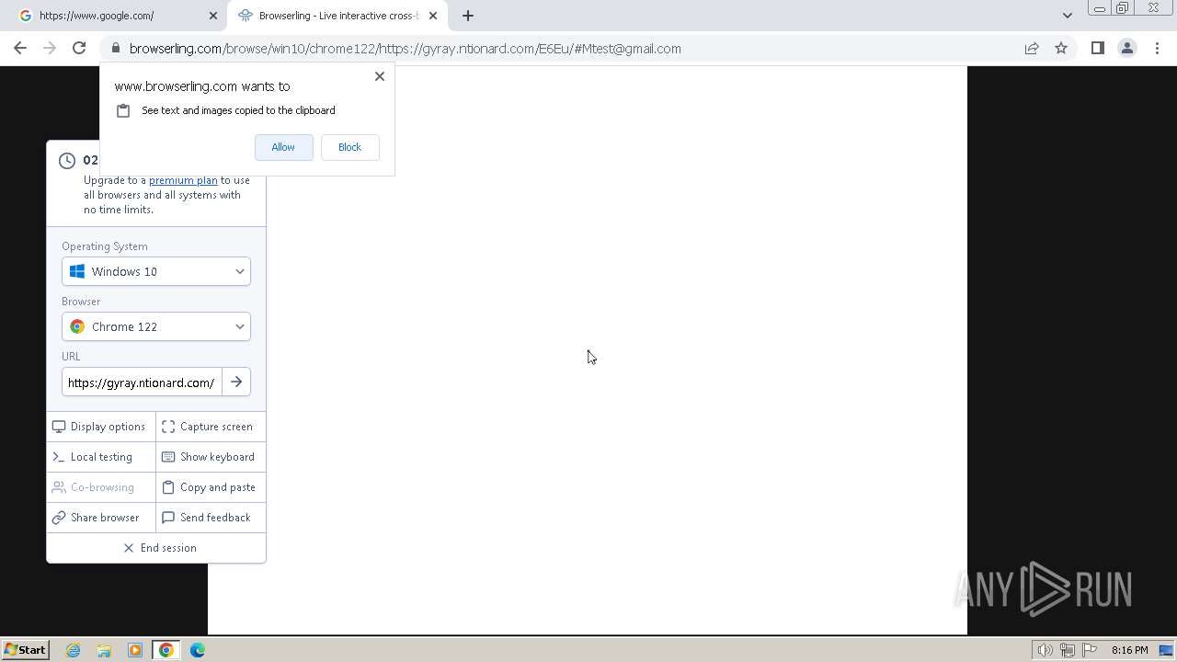Click Capture screen
This screenshot has width=1177, height=662.
click(x=211, y=427)
